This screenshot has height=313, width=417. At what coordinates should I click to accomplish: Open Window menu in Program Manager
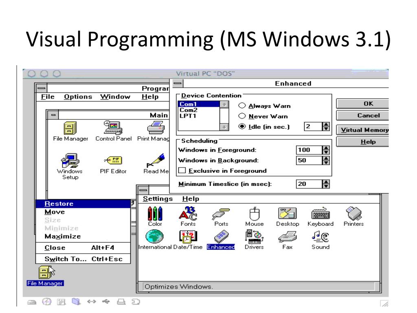point(115,97)
